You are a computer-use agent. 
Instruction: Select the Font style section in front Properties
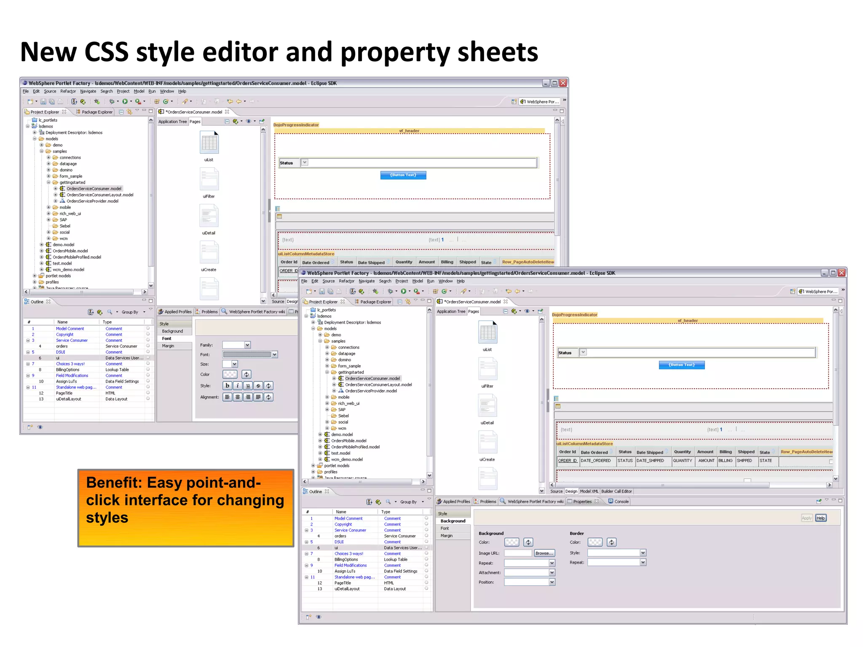[x=453, y=529]
